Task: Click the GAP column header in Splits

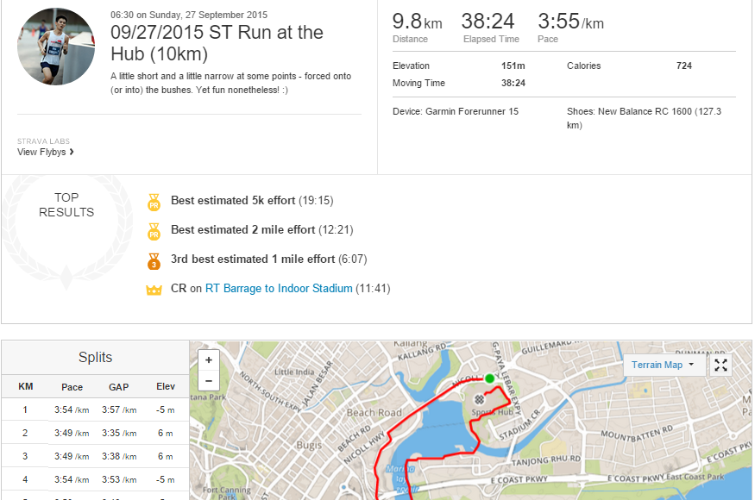Action: pyautogui.click(x=119, y=387)
